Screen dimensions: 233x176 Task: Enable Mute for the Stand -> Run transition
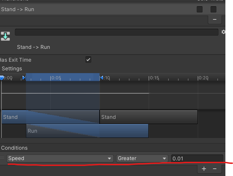pos(213,9)
